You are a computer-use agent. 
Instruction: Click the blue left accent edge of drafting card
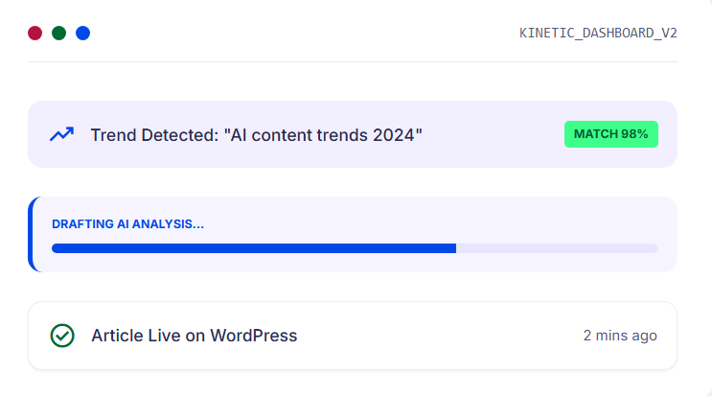[31, 235]
